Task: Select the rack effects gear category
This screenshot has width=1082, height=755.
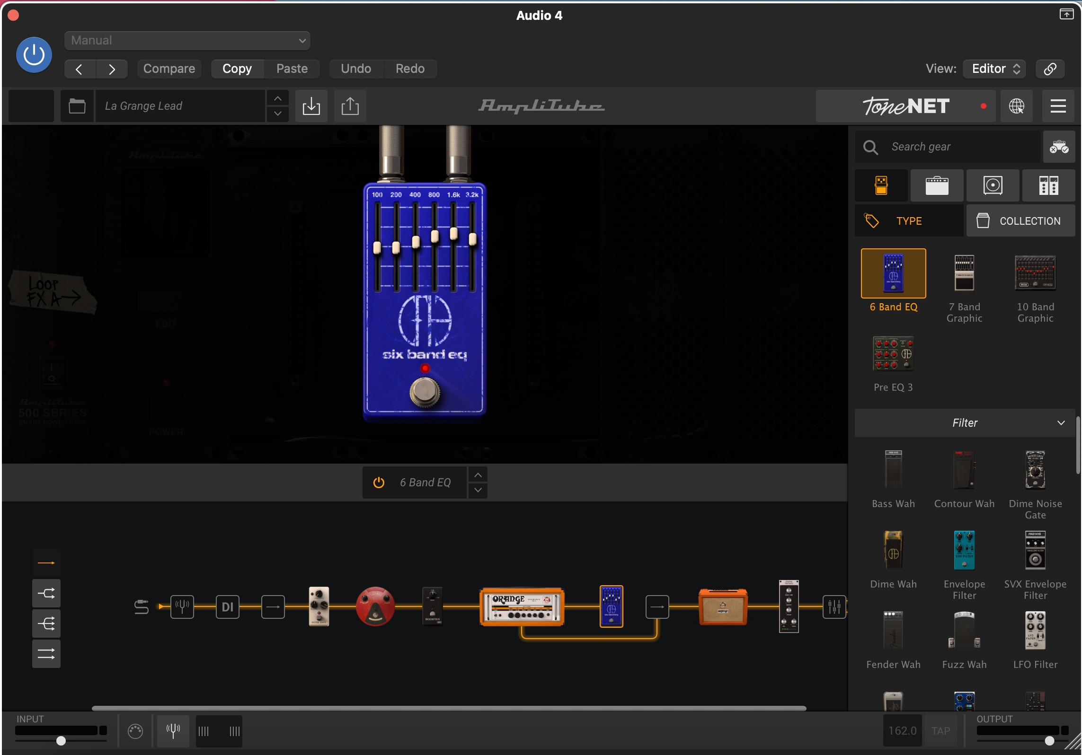Action: pos(1049,185)
